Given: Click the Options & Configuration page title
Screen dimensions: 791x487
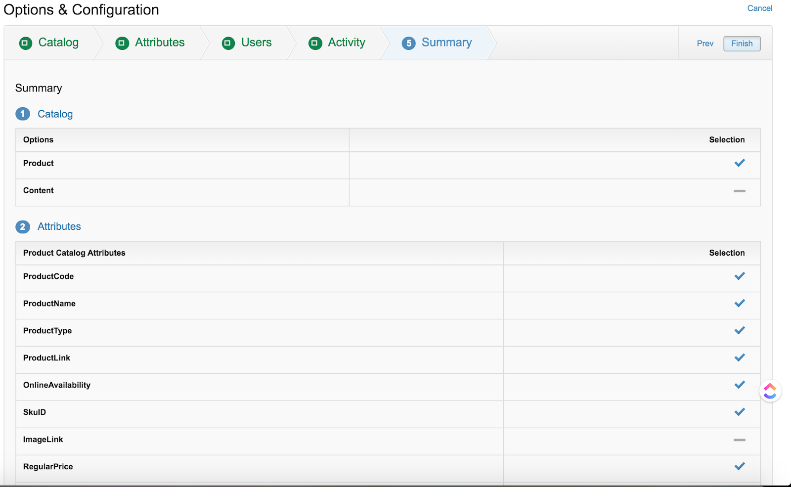Looking at the screenshot, I should coord(82,10).
